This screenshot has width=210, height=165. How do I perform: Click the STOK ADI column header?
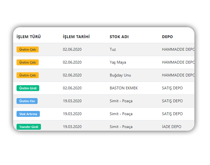click(x=119, y=37)
